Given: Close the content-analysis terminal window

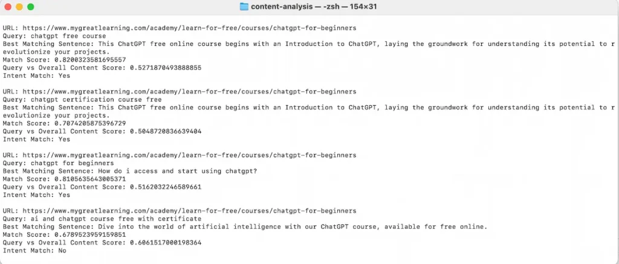Looking at the screenshot, I should point(8,7).
